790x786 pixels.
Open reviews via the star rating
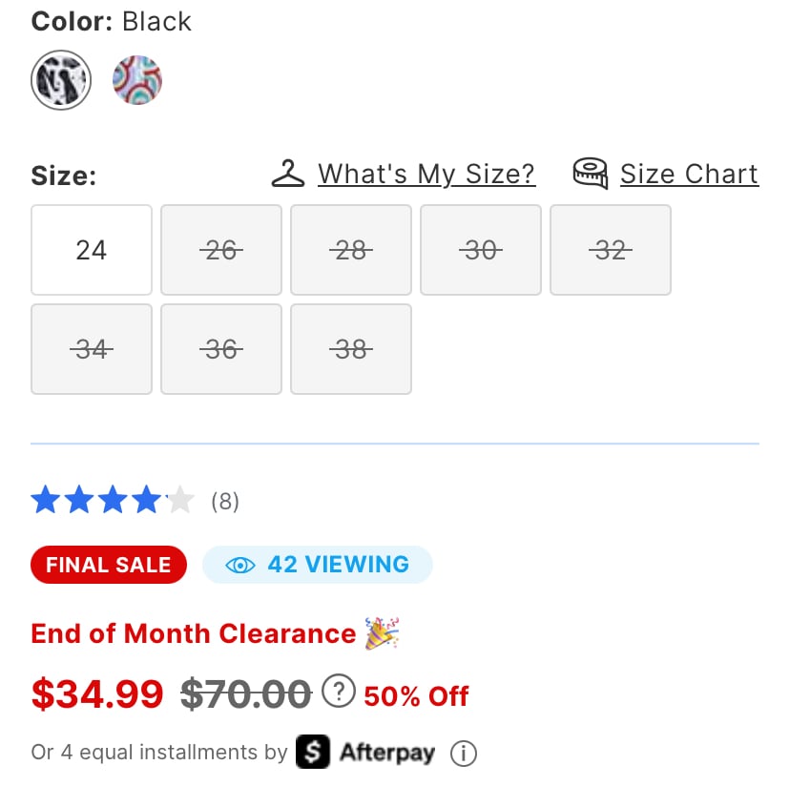click(x=113, y=500)
